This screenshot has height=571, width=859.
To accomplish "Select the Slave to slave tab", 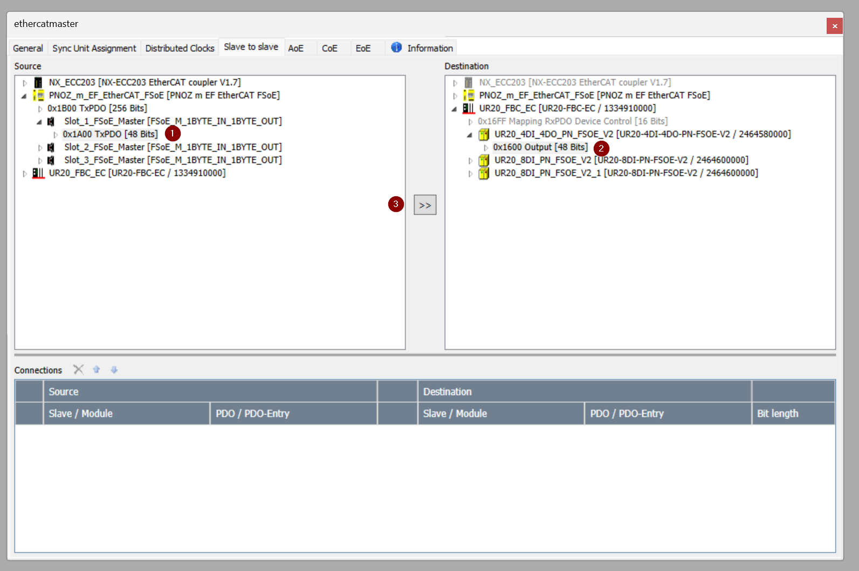I will coord(251,47).
